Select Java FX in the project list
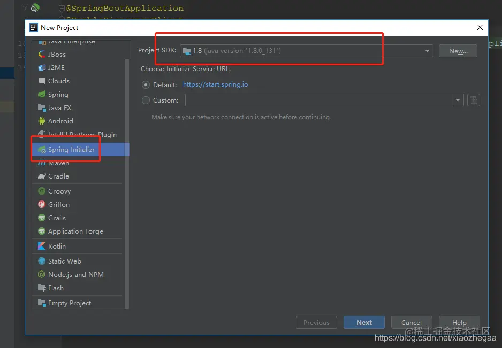 click(59, 108)
